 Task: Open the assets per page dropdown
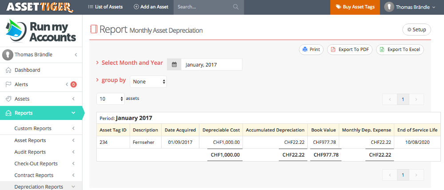coord(110,99)
